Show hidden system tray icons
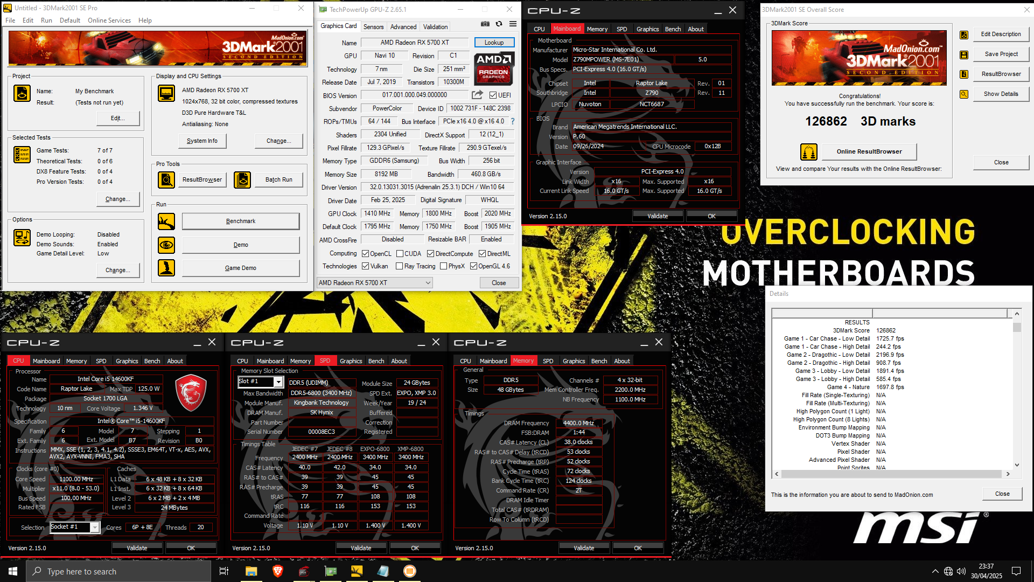The image size is (1034, 582). coord(935,571)
